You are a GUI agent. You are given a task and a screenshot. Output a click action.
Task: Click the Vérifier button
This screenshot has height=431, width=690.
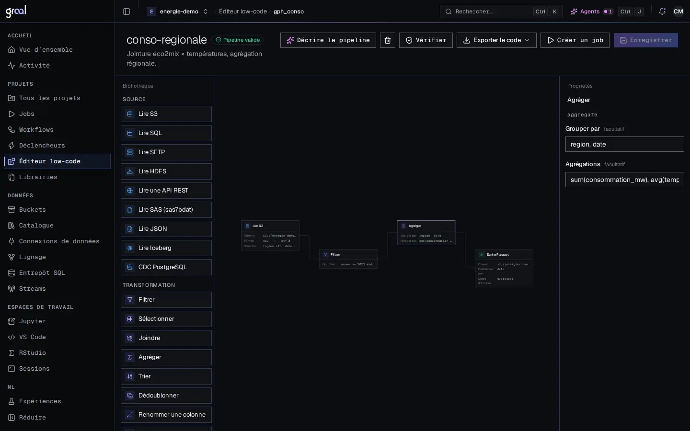click(x=426, y=40)
